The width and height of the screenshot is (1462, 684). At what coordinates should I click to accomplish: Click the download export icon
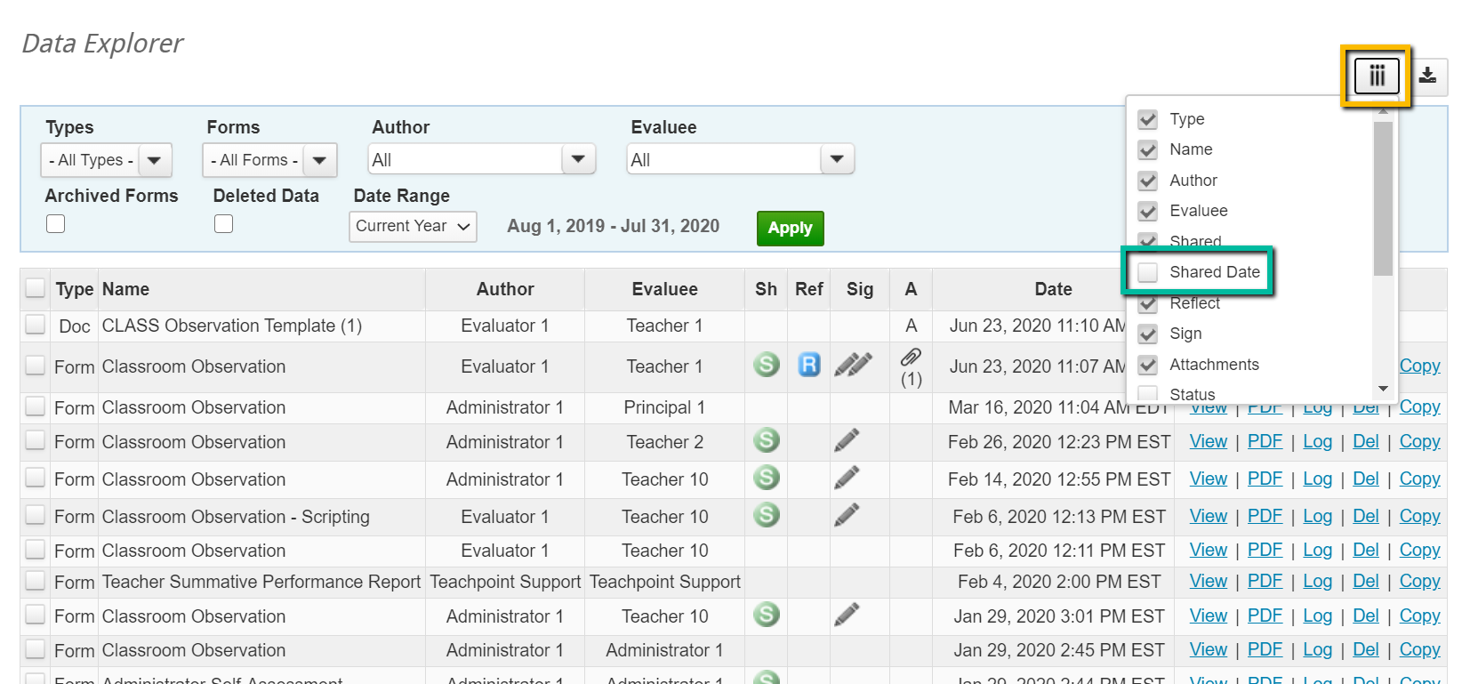click(1427, 76)
